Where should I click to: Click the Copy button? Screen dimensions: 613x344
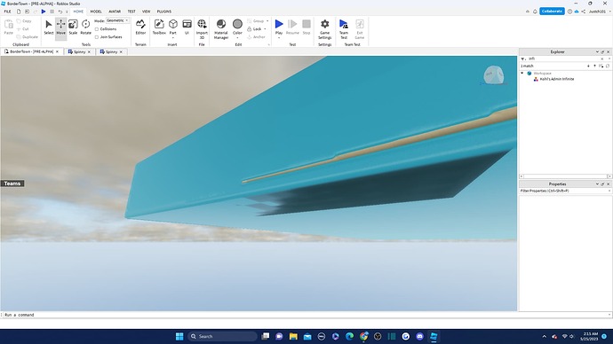24,21
